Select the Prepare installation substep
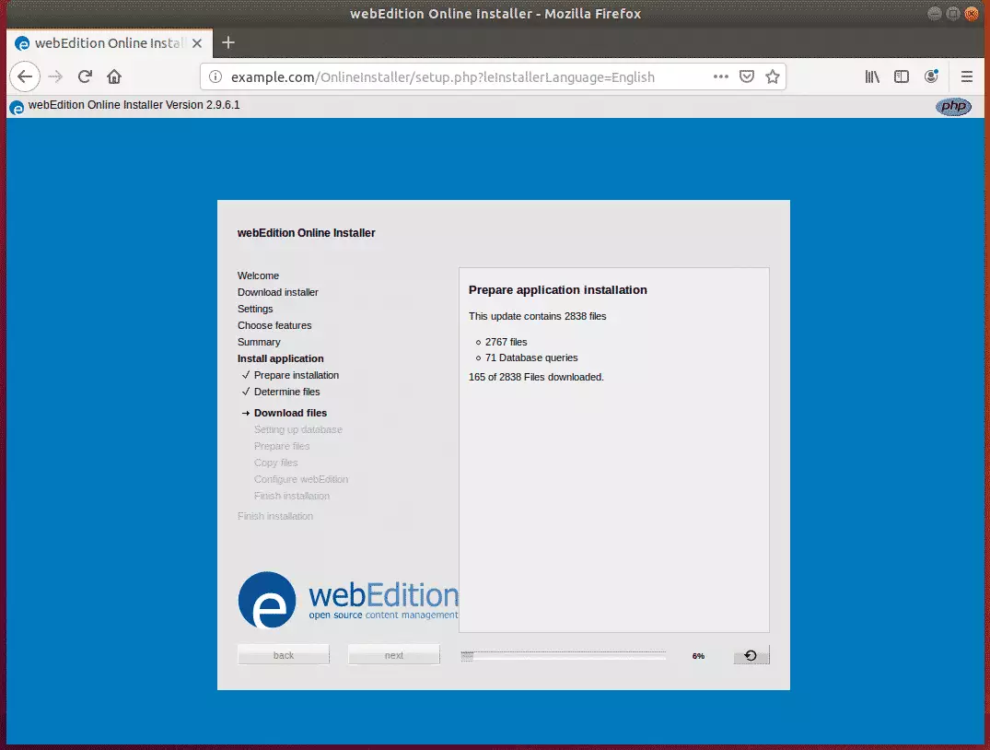 [297, 375]
